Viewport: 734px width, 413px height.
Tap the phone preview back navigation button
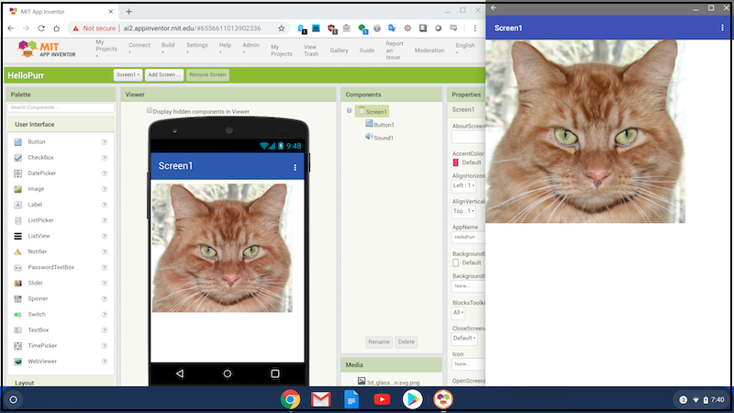180,374
